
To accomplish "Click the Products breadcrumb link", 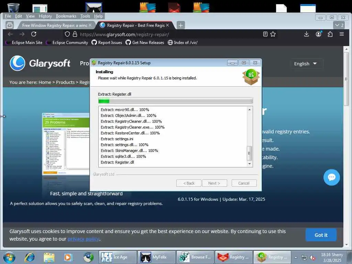I will [x=65, y=82].
